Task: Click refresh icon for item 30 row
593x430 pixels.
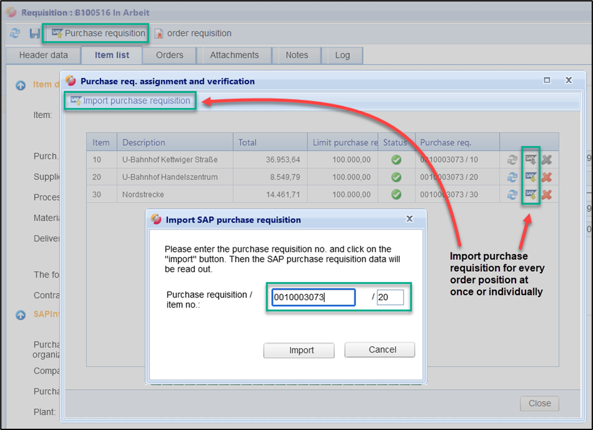Action: click(x=512, y=194)
